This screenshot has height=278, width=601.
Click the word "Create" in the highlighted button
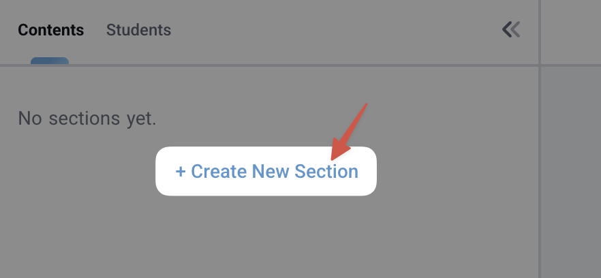pos(219,172)
